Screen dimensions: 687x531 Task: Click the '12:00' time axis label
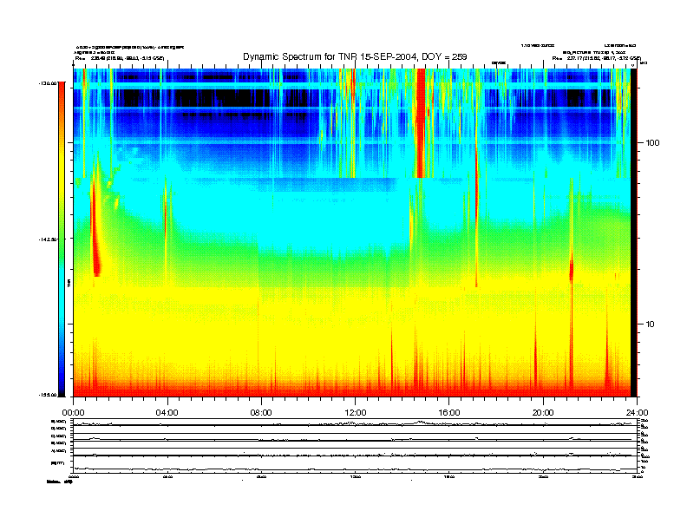coord(356,413)
